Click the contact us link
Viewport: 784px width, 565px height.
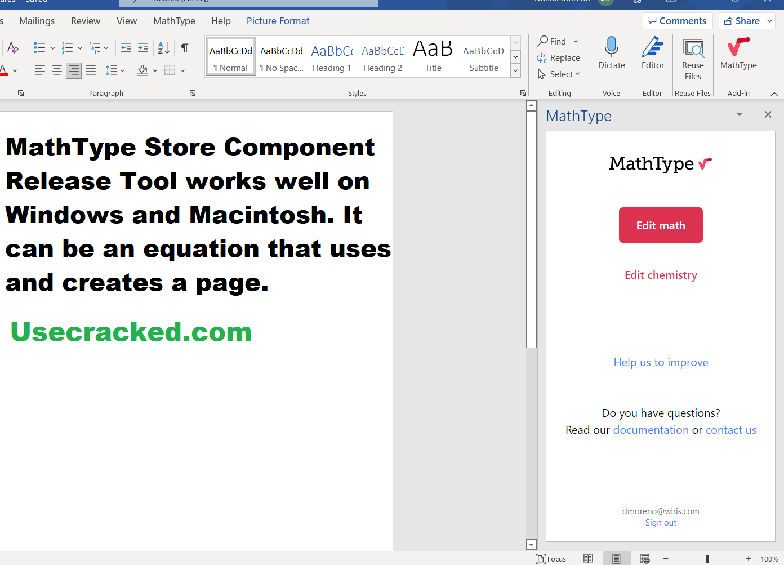pos(731,430)
